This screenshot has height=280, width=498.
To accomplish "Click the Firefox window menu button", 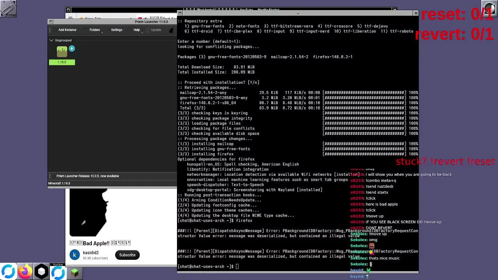I will (x=68, y=10).
